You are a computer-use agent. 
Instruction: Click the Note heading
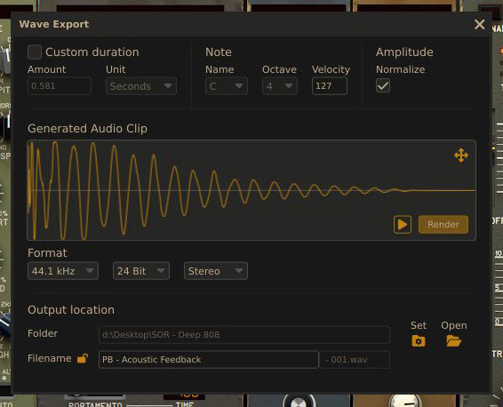click(x=218, y=52)
